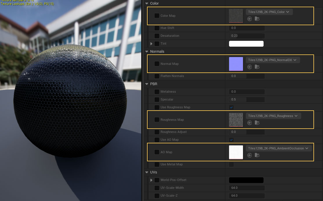Use selected asset for Roughness Map
The width and height of the screenshot is (323, 201).
click(x=249, y=123)
